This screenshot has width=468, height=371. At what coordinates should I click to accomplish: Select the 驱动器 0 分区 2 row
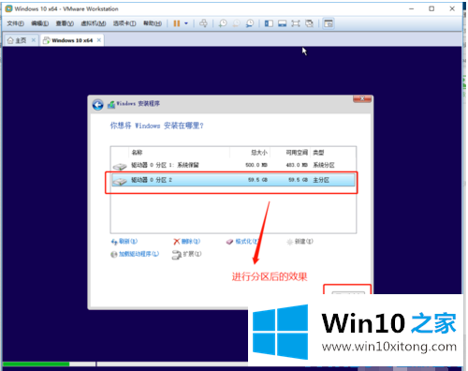coord(233,180)
